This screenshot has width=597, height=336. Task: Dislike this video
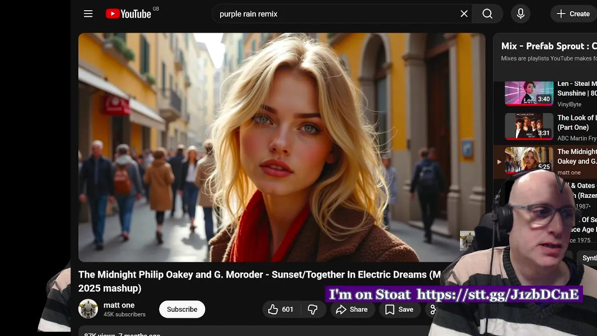tap(312, 309)
